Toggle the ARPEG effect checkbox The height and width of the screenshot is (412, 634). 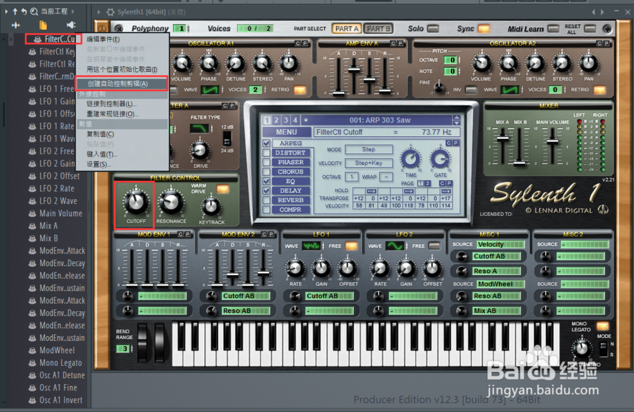[266, 143]
